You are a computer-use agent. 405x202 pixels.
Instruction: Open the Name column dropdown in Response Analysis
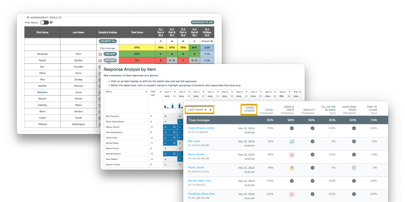pos(146,92)
